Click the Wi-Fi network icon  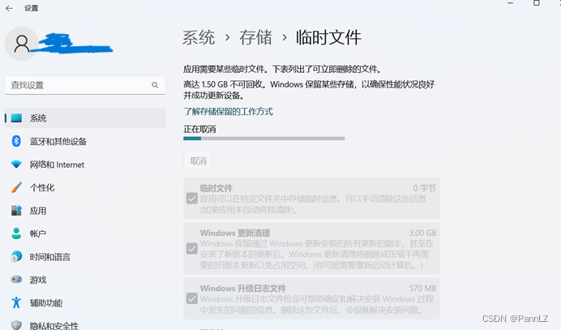click(16, 165)
